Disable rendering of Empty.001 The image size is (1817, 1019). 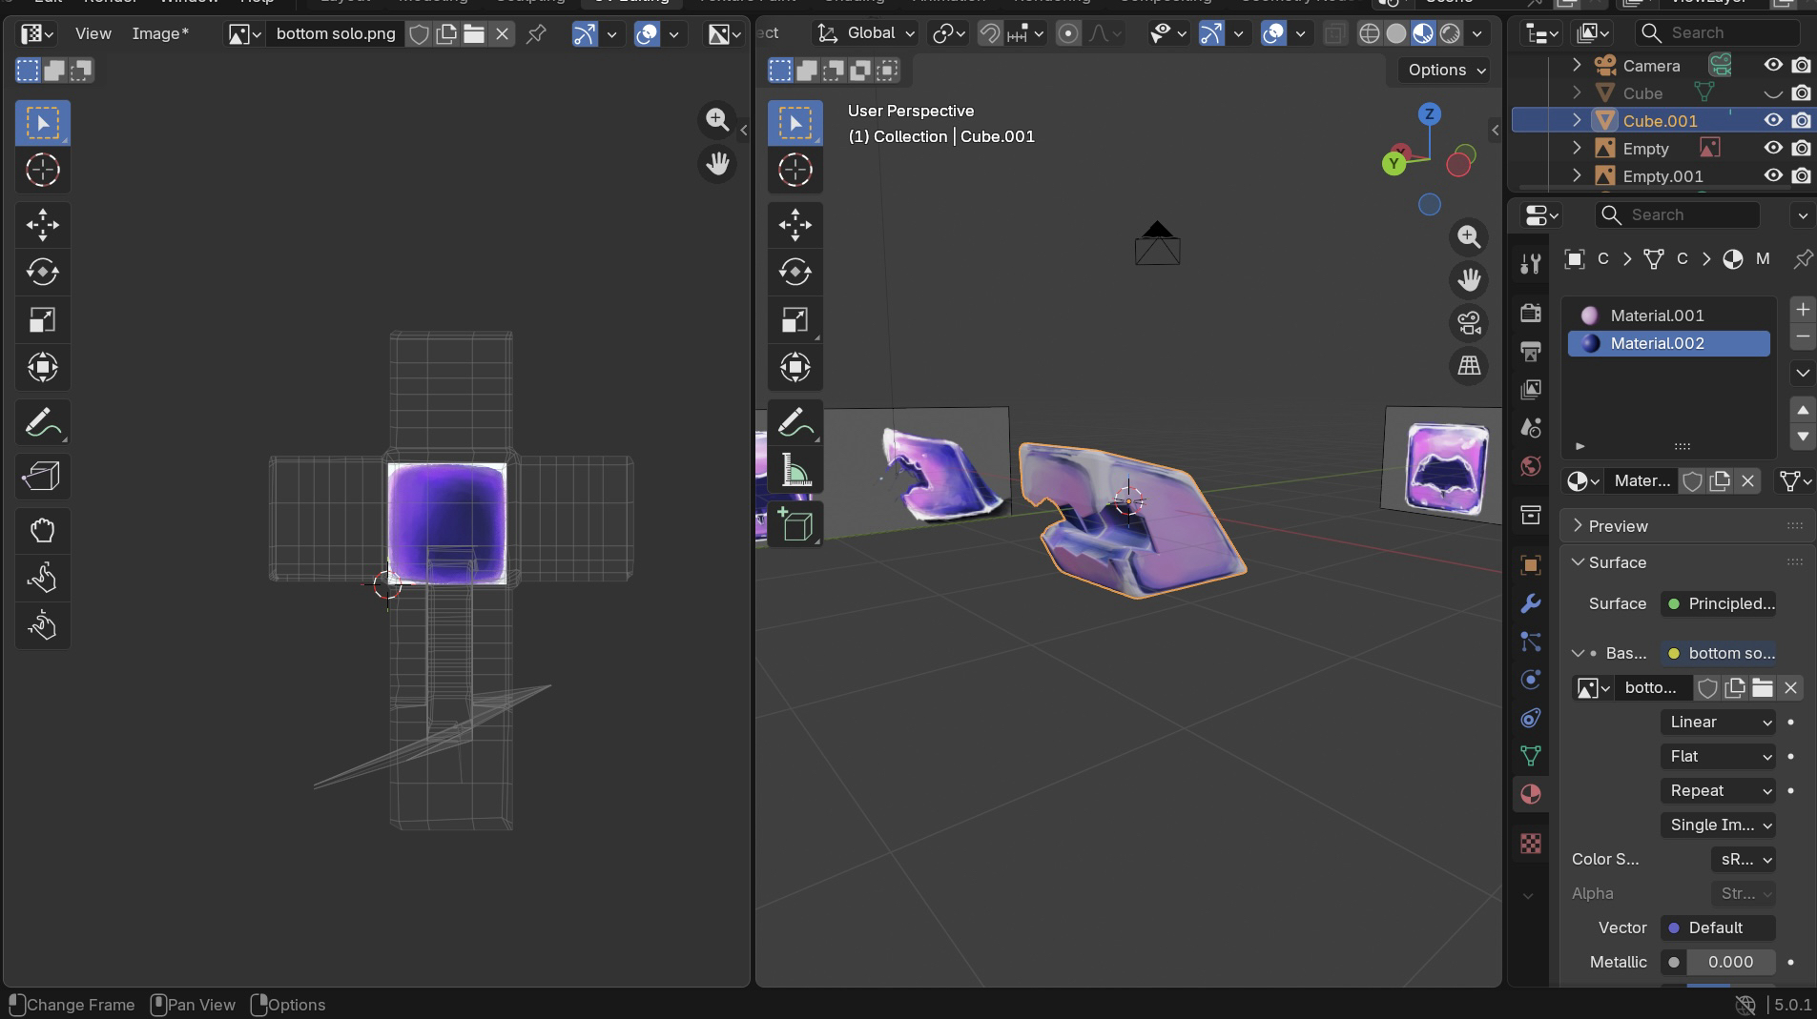coord(1801,176)
